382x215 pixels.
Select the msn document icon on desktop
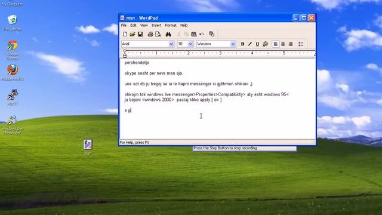click(88, 147)
